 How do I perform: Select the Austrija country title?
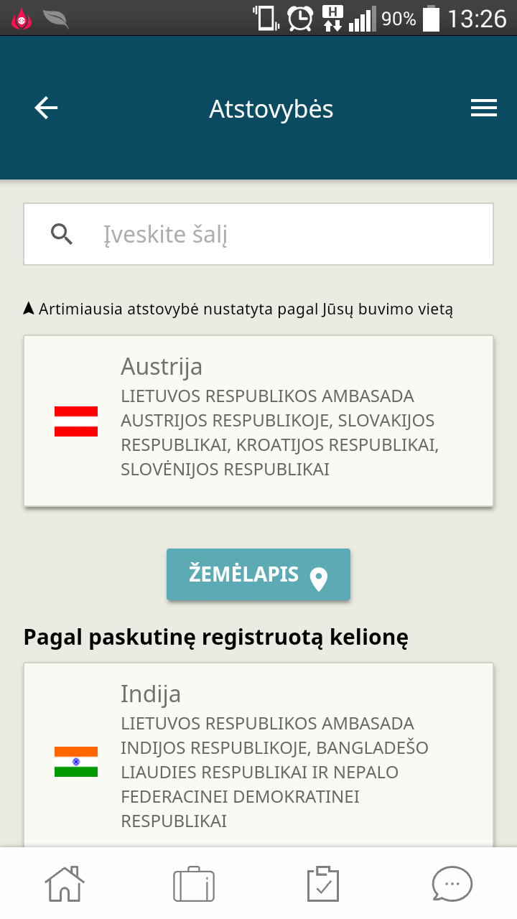162,367
